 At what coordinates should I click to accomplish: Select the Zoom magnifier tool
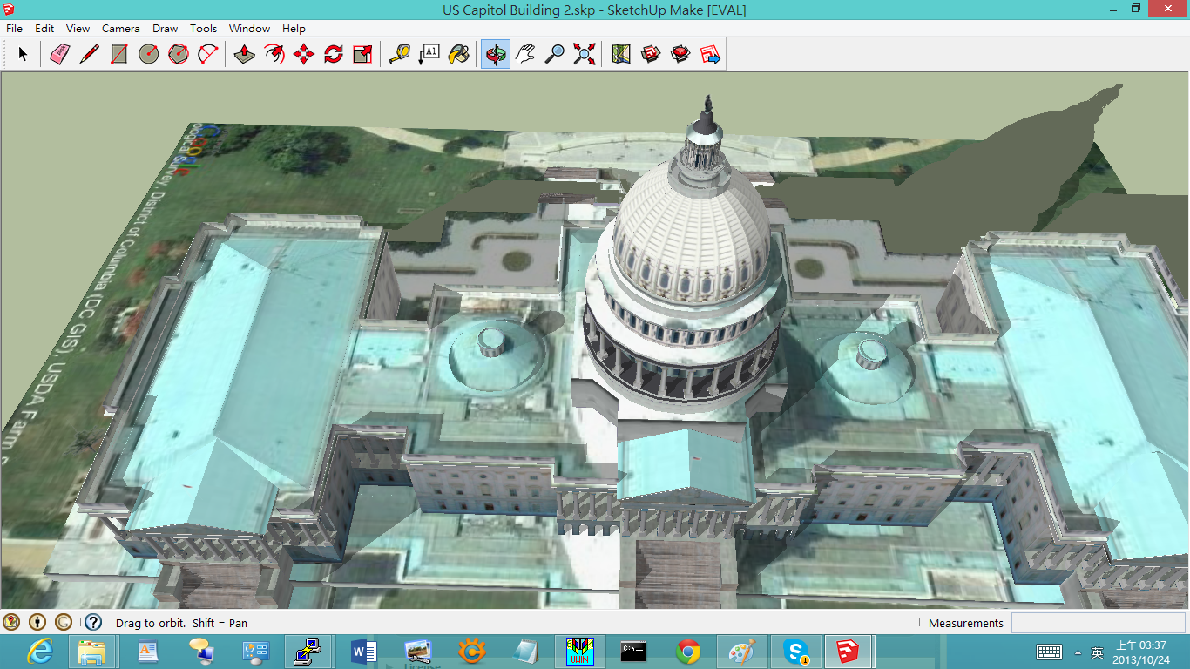[555, 54]
